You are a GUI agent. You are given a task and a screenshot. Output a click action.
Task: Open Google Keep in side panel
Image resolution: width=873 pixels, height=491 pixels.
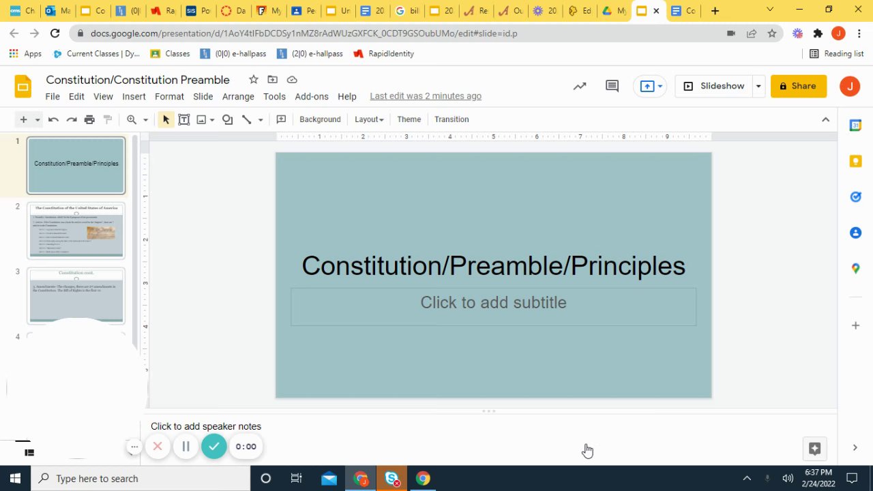point(855,161)
